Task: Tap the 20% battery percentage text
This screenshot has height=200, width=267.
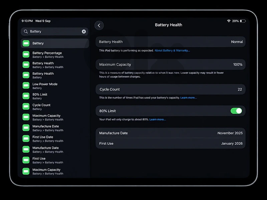Action: (x=235, y=21)
